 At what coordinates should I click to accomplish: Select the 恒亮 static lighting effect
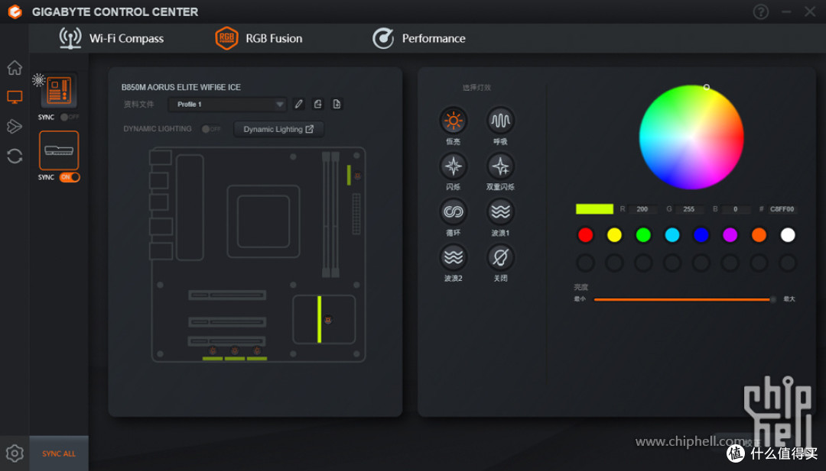coord(453,121)
